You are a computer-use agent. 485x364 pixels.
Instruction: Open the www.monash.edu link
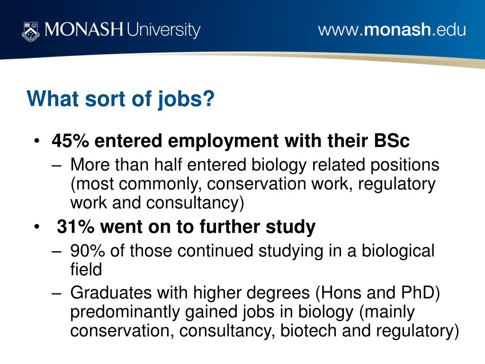(x=392, y=30)
